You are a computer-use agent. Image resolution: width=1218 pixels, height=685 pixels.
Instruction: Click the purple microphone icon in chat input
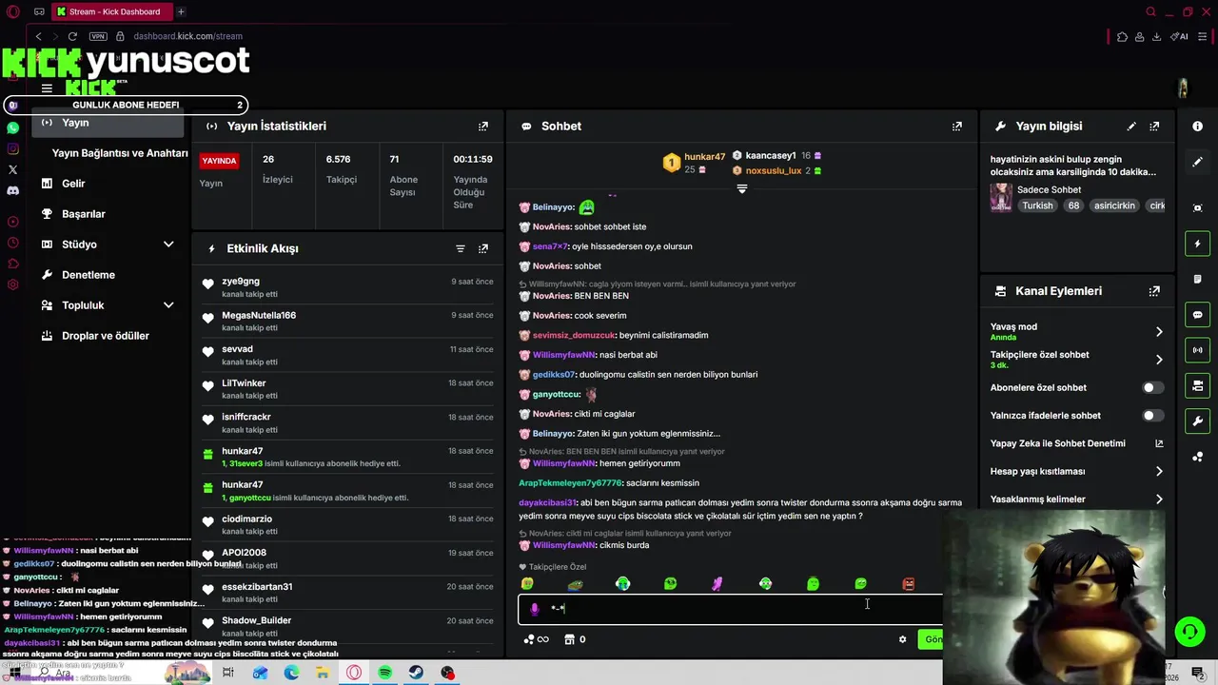tap(534, 609)
